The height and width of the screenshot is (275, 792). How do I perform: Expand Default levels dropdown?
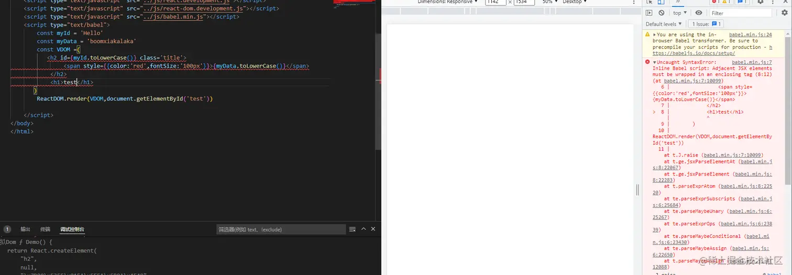pos(664,24)
